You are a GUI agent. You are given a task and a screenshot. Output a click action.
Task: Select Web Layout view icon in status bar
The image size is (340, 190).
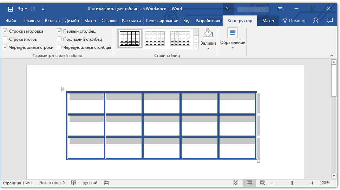tap(262, 183)
